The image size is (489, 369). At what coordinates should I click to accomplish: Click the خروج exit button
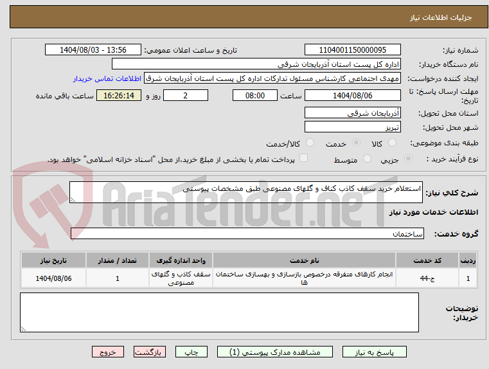coord(108,352)
